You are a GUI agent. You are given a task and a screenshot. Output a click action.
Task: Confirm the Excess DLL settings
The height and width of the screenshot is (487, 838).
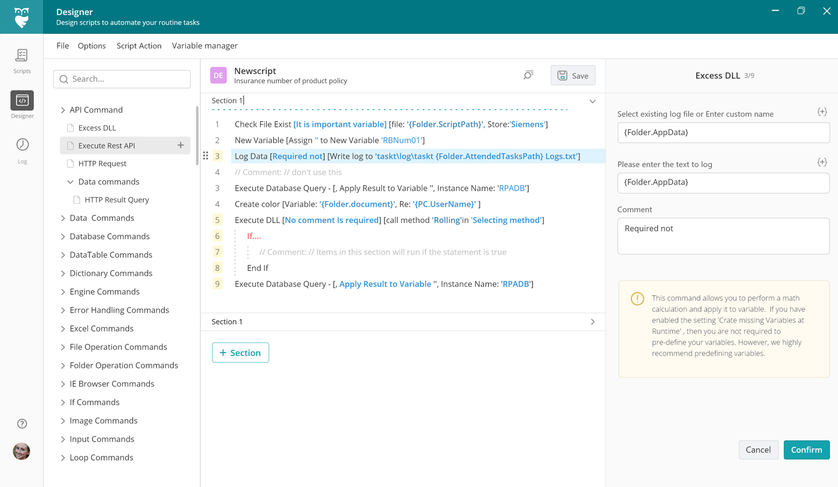coord(806,450)
